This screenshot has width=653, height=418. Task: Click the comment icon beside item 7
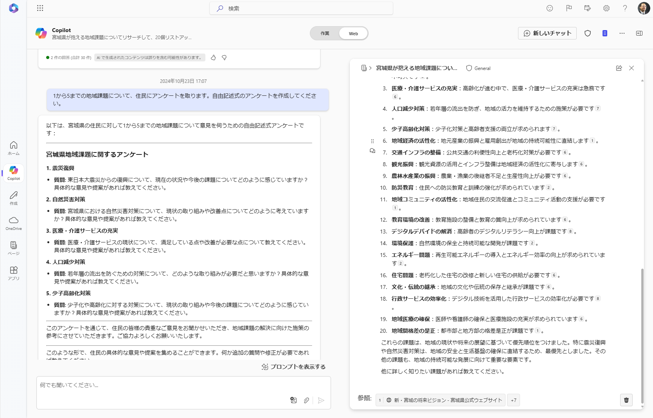click(372, 151)
